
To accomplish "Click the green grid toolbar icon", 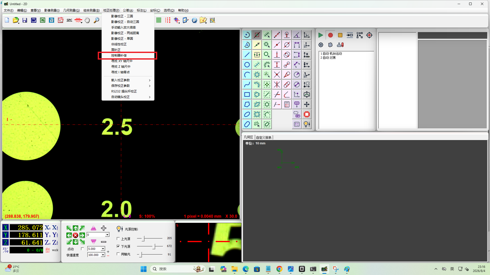I will coord(159,20).
